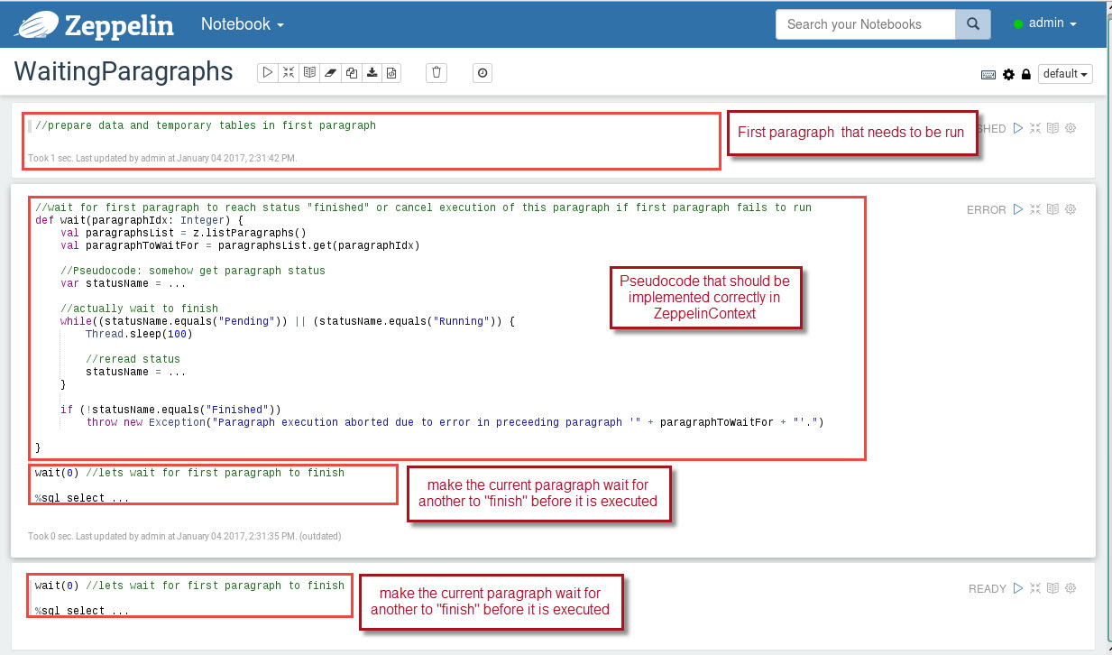Run all paragraphs in the notebook

pos(268,72)
